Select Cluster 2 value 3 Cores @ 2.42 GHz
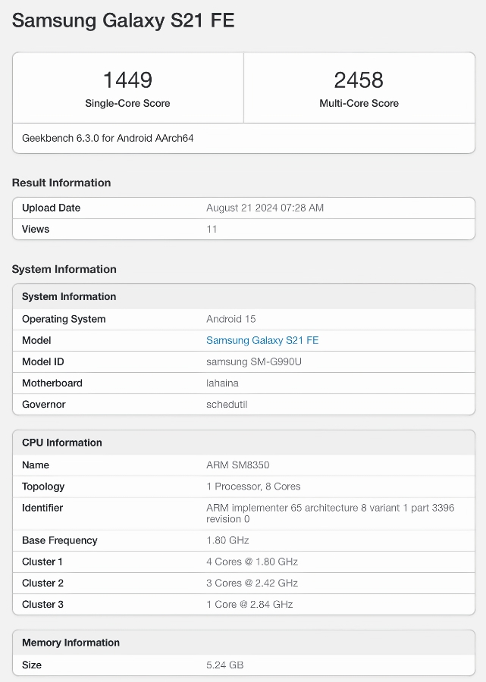Image resolution: width=486 pixels, height=682 pixels. pos(252,583)
